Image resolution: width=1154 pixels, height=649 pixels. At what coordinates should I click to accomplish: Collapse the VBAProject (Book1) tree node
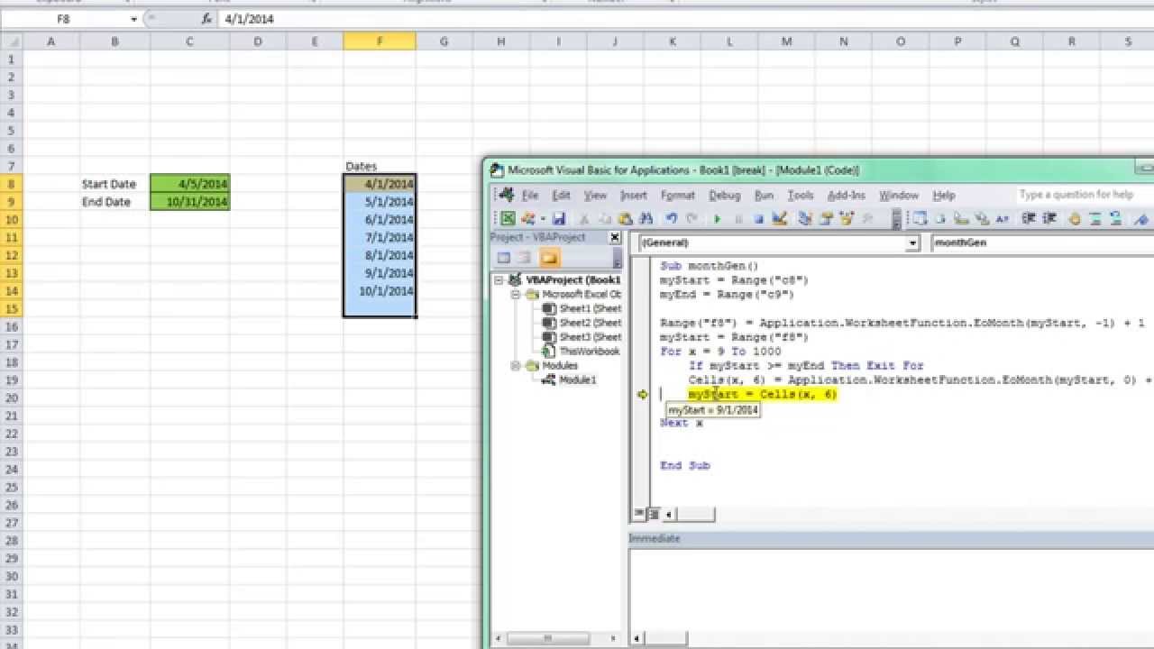click(499, 280)
